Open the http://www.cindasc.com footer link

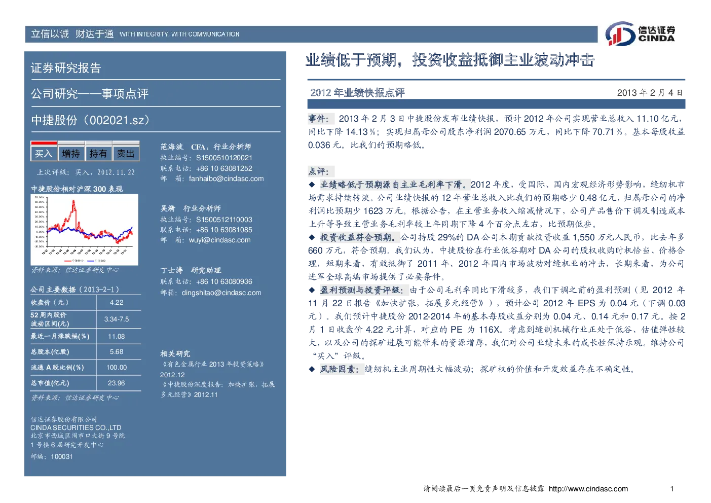click(x=588, y=489)
